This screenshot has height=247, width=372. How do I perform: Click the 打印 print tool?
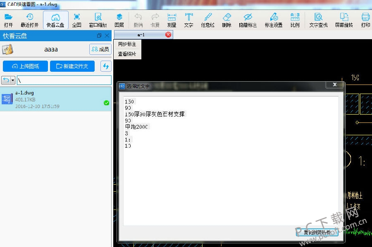365,20
